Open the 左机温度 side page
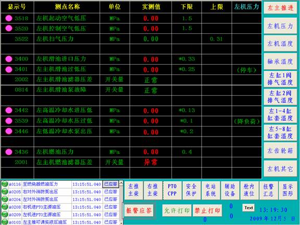This screenshot has width=300, height=225. click(280, 44)
